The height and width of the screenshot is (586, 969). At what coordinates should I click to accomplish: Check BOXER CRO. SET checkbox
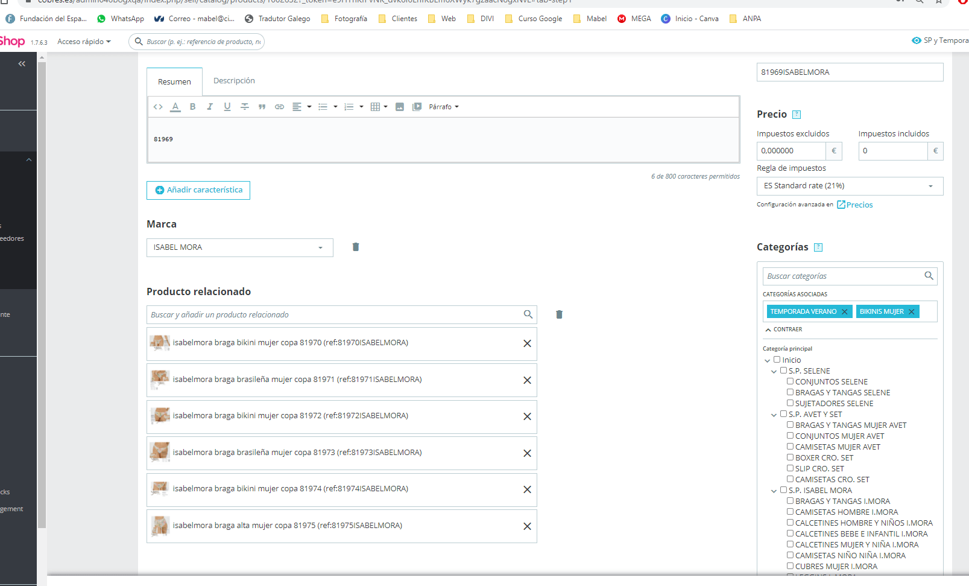coord(790,457)
